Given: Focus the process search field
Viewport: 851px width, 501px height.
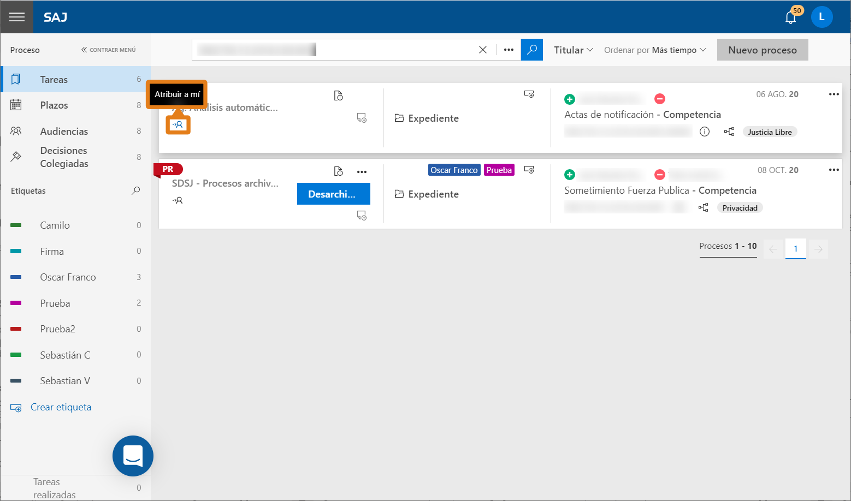Looking at the screenshot, I should (x=333, y=50).
